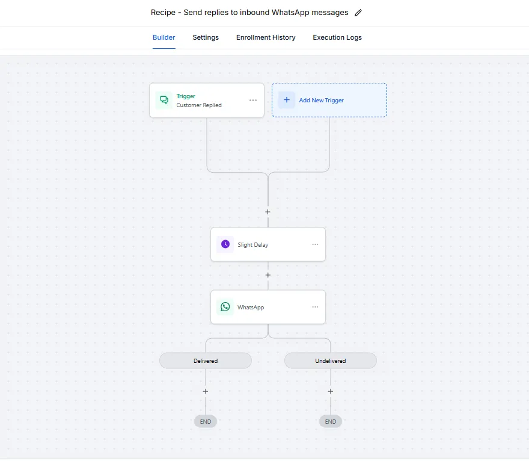Select the Delivered branch label
Image resolution: width=529 pixels, height=461 pixels.
(206, 361)
